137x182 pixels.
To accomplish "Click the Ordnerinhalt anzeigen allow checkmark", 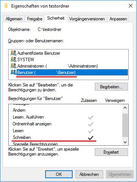I will [x=91, y=124].
